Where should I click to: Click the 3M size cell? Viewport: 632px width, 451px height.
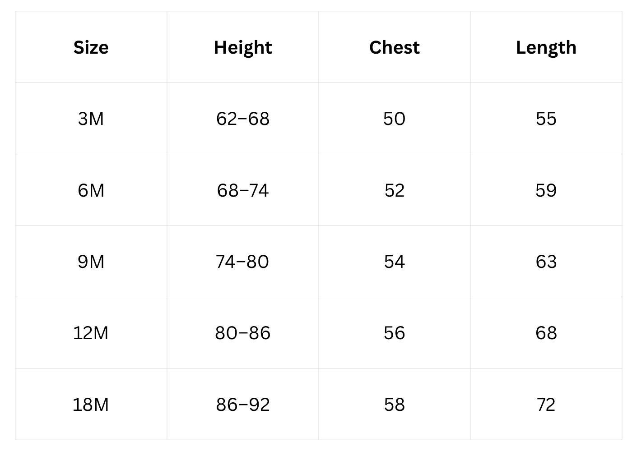pos(91,119)
